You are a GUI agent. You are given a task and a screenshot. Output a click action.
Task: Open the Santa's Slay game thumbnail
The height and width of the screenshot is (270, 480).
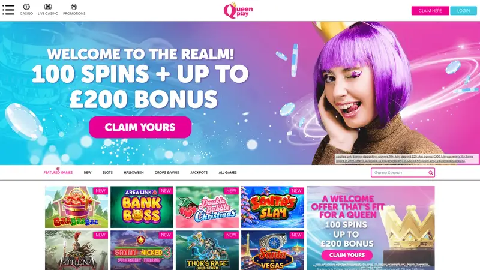[272, 207]
